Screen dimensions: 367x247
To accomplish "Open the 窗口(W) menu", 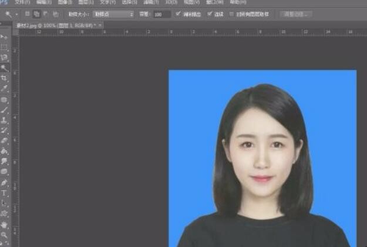I will coord(215,2).
